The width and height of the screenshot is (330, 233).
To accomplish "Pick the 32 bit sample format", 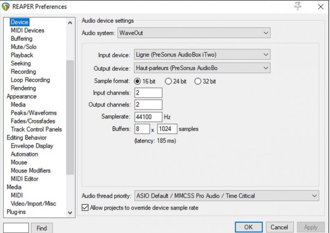I will [x=198, y=82].
